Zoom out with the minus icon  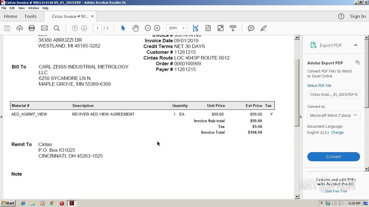tap(148, 28)
